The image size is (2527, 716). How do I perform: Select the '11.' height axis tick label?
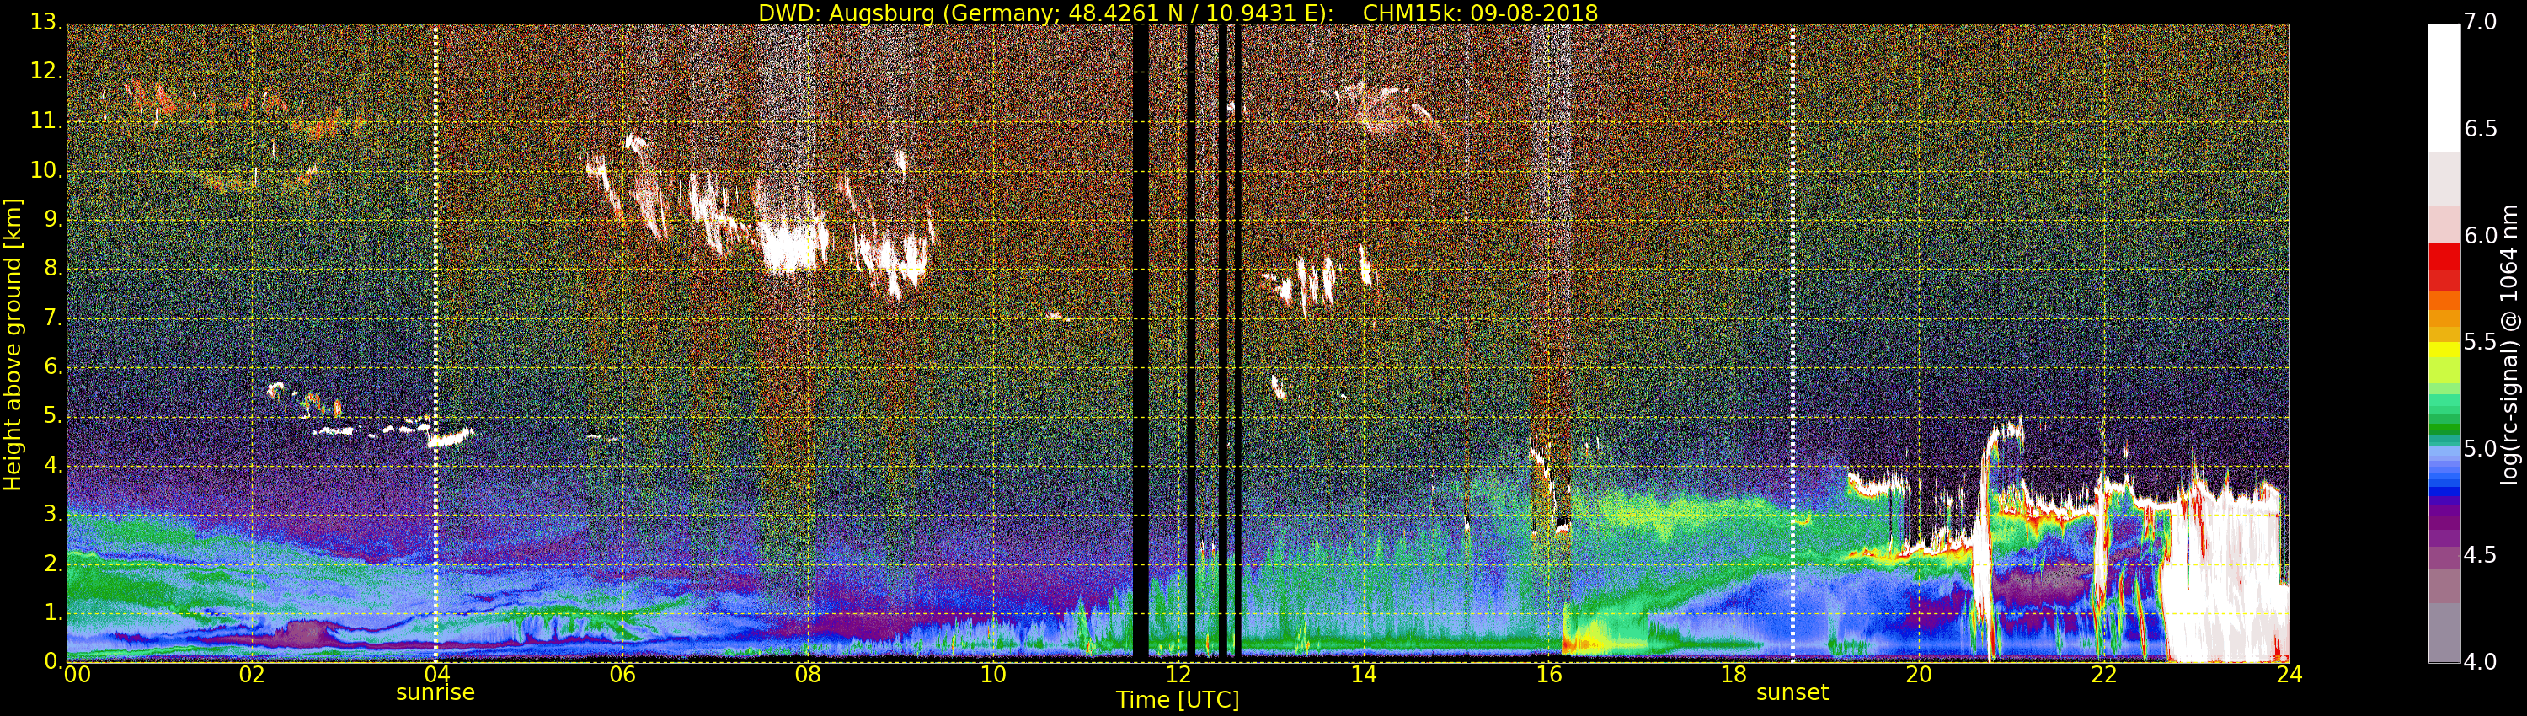[x=46, y=120]
